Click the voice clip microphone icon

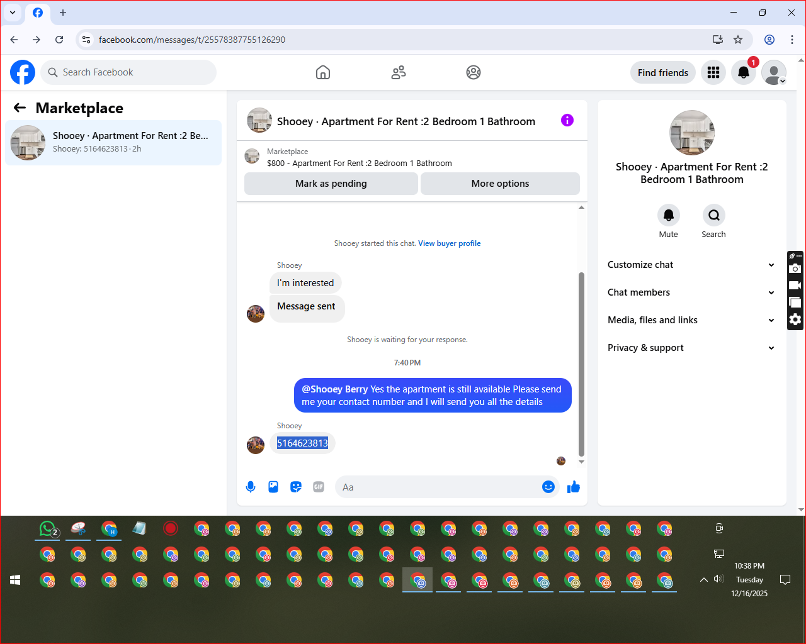[251, 487]
